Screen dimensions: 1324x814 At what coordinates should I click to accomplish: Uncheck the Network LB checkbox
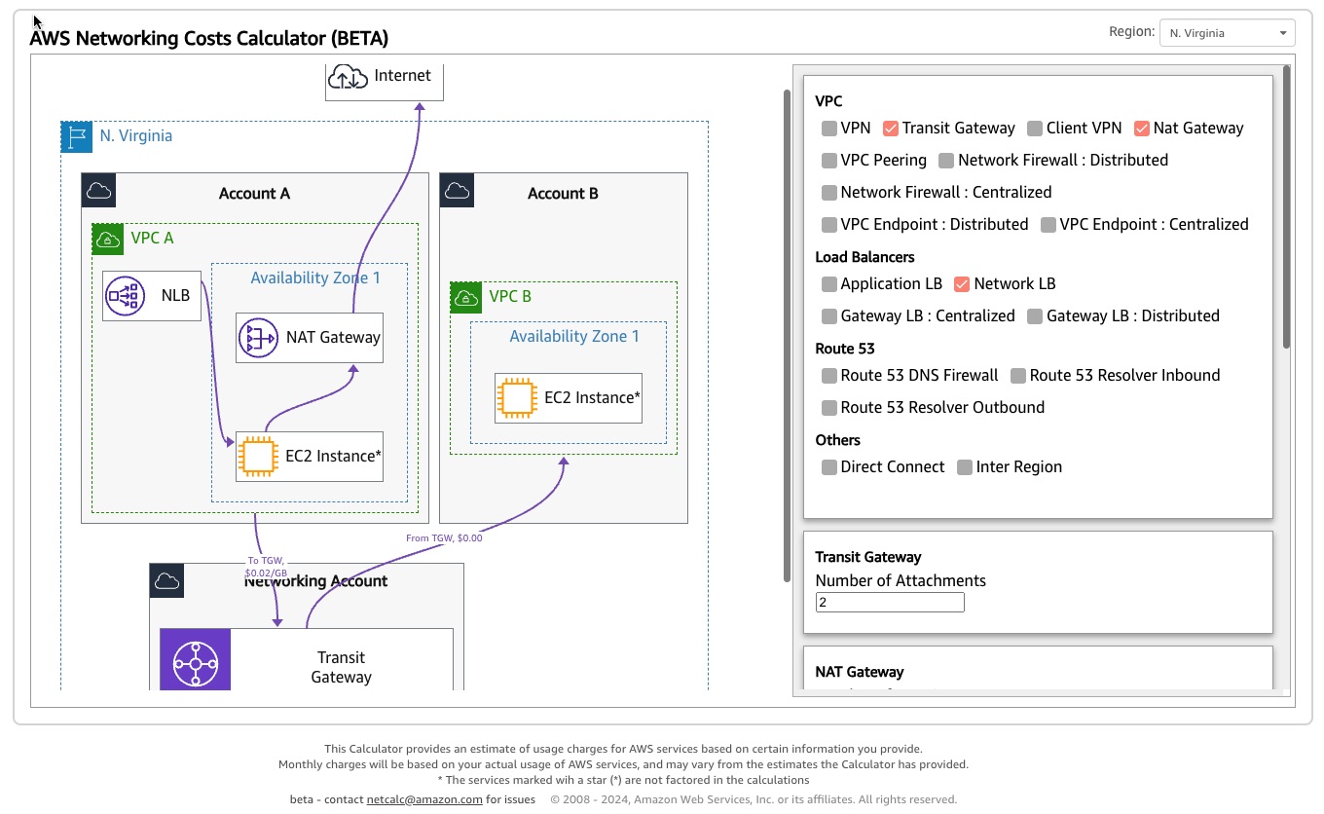point(963,284)
